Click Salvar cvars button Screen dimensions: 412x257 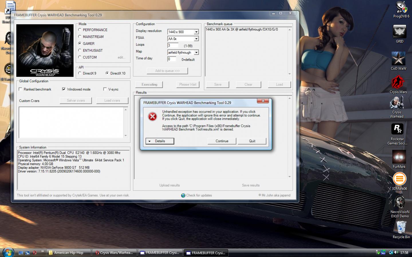[x=76, y=100]
